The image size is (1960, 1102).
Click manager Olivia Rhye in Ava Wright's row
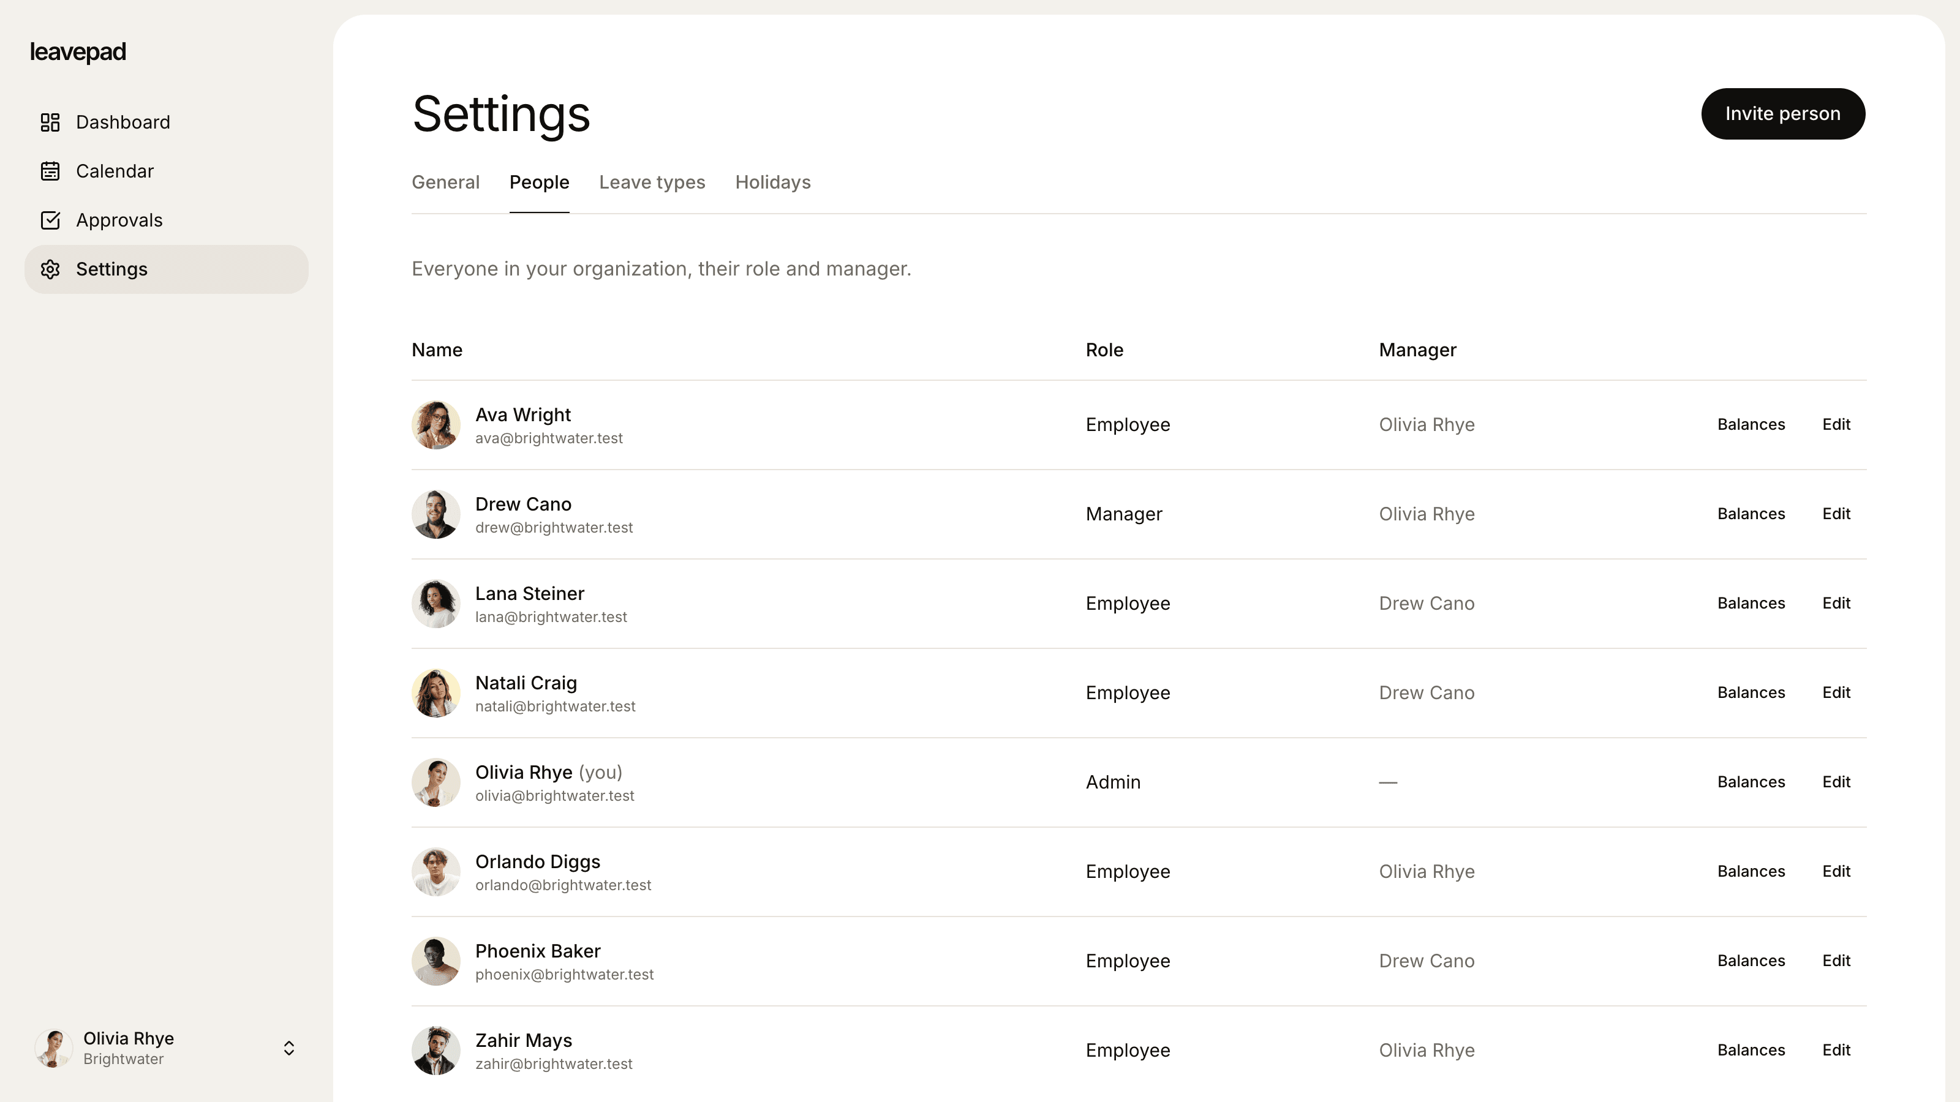(x=1427, y=425)
